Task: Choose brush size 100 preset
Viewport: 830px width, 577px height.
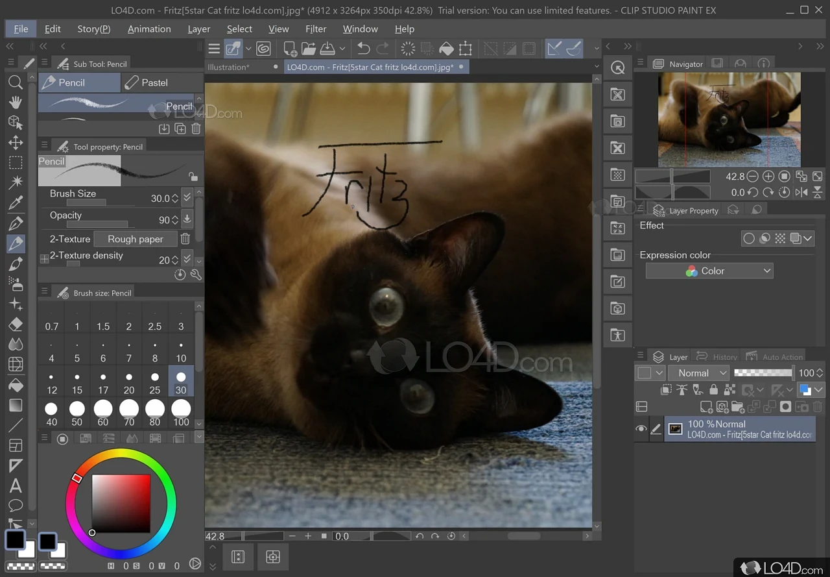Action: click(181, 413)
